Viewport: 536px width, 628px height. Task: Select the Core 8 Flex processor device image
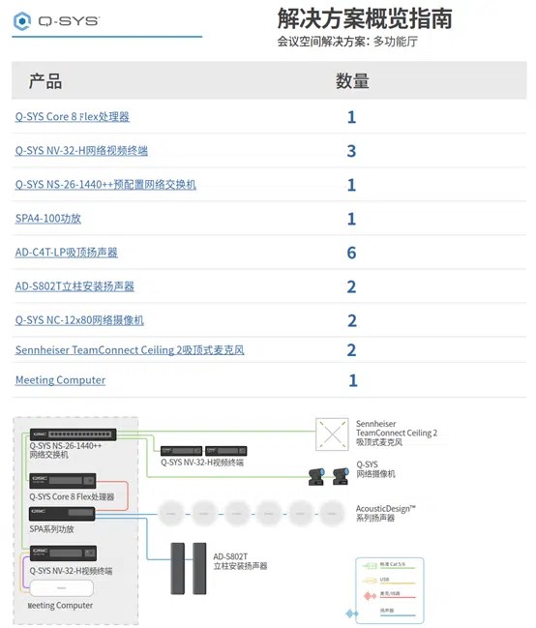[x=63, y=481]
